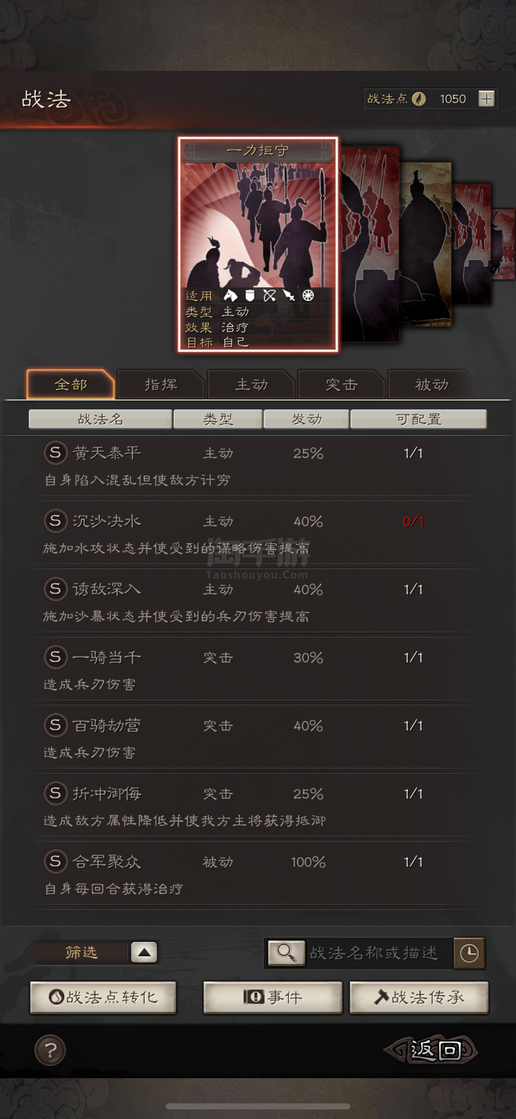This screenshot has height=1119, width=516.
Task: Sort by the 战法名 column header
Action: pos(100,419)
